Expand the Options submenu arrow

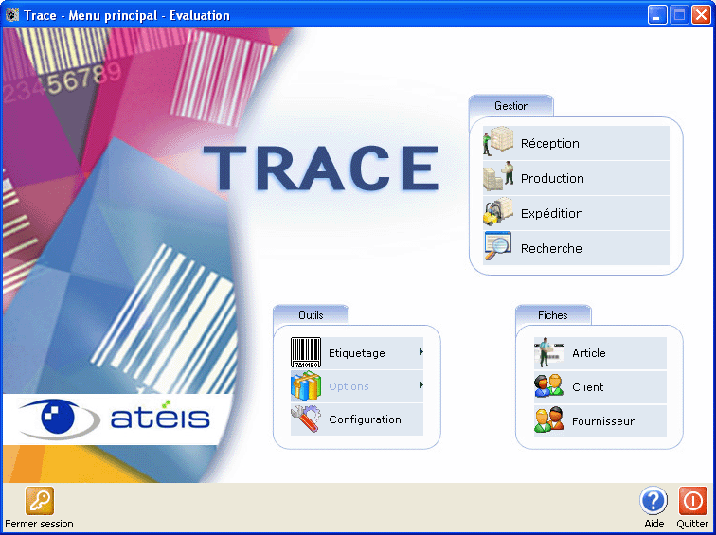(421, 385)
